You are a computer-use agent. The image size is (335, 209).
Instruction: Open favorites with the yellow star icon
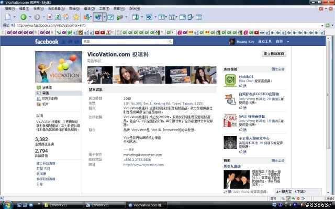(x=76, y=17)
